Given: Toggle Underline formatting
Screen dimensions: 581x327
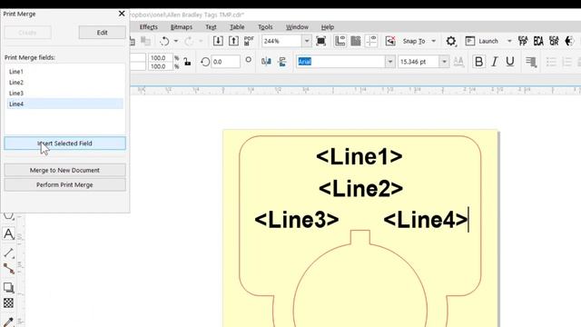Looking at the screenshot, I should pos(510,62).
